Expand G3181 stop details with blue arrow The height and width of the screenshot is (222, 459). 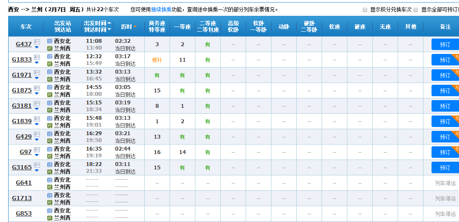tap(36, 109)
